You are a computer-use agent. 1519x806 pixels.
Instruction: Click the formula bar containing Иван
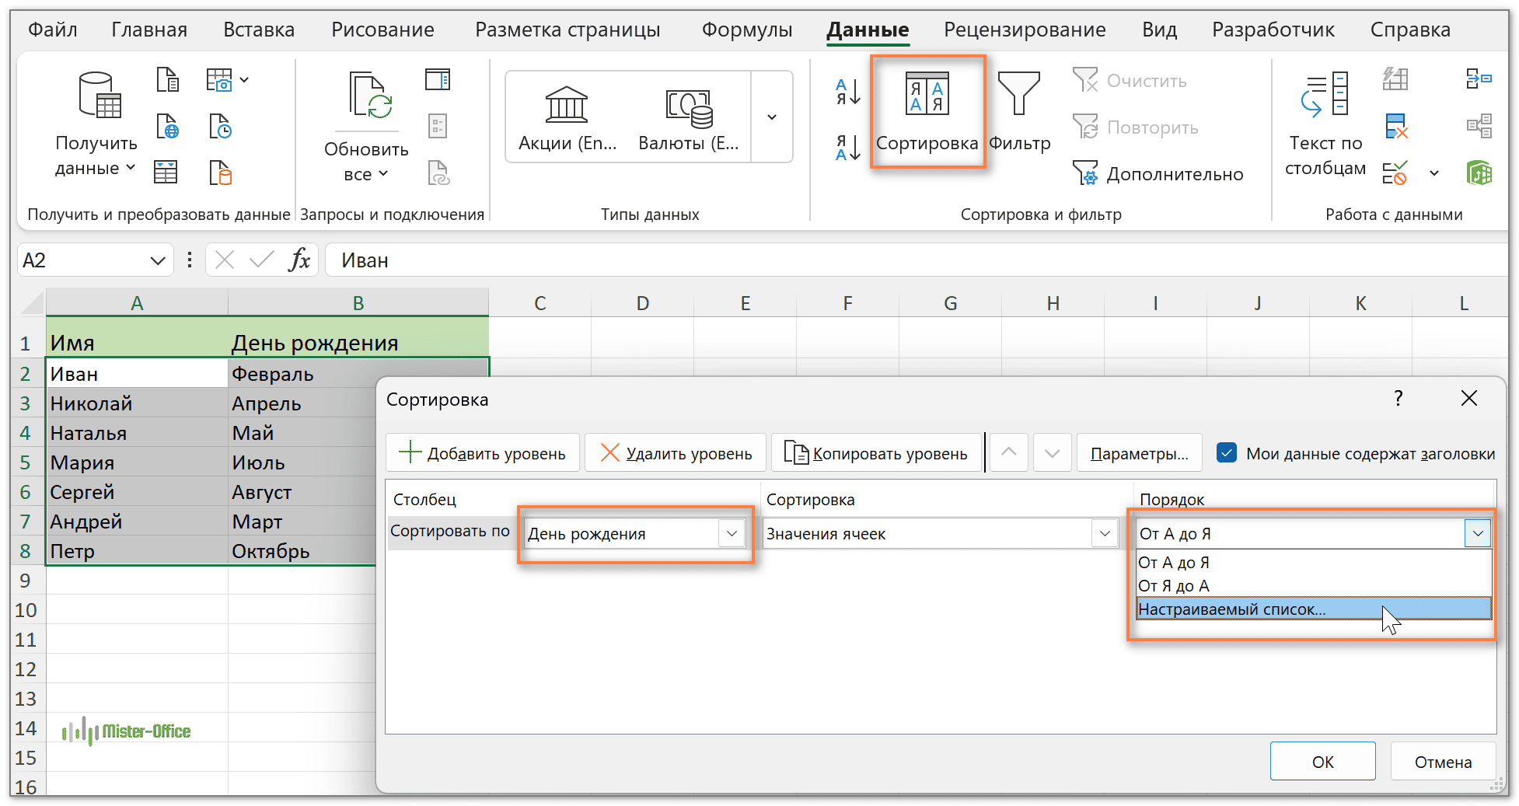click(916, 260)
